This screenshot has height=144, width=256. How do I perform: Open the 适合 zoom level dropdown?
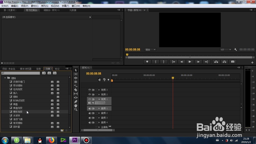pyautogui.click(x=150, y=49)
